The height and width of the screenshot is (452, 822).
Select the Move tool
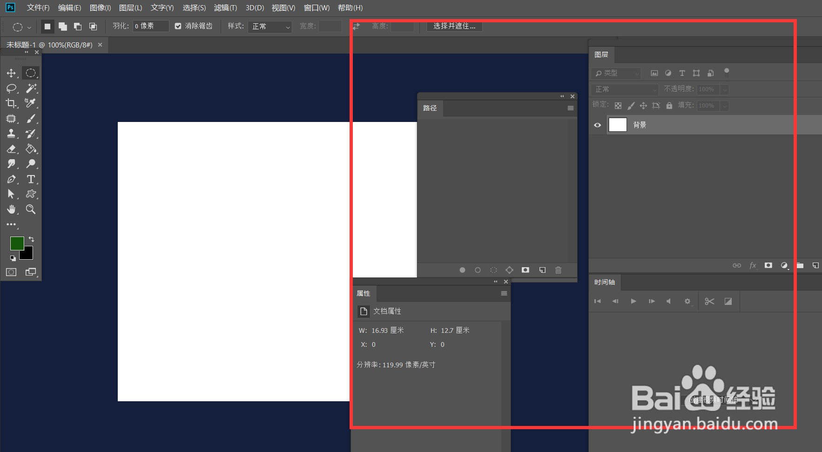pyautogui.click(x=11, y=73)
